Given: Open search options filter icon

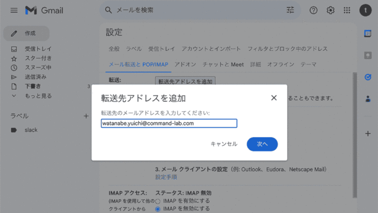Looking at the screenshot, I should (x=290, y=10).
